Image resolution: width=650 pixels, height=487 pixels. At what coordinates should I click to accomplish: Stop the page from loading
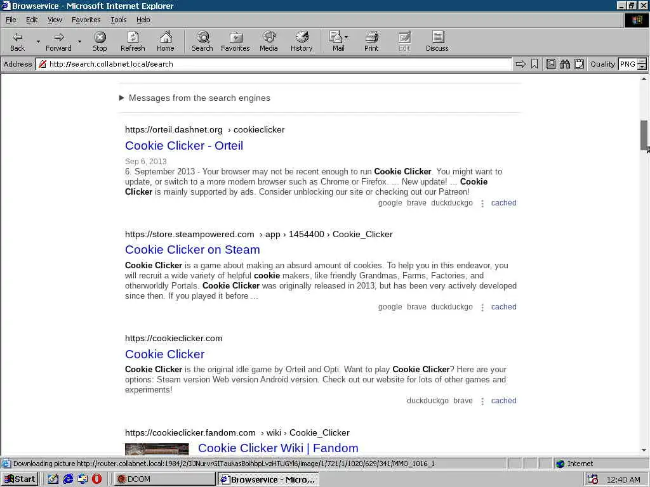tap(100, 41)
